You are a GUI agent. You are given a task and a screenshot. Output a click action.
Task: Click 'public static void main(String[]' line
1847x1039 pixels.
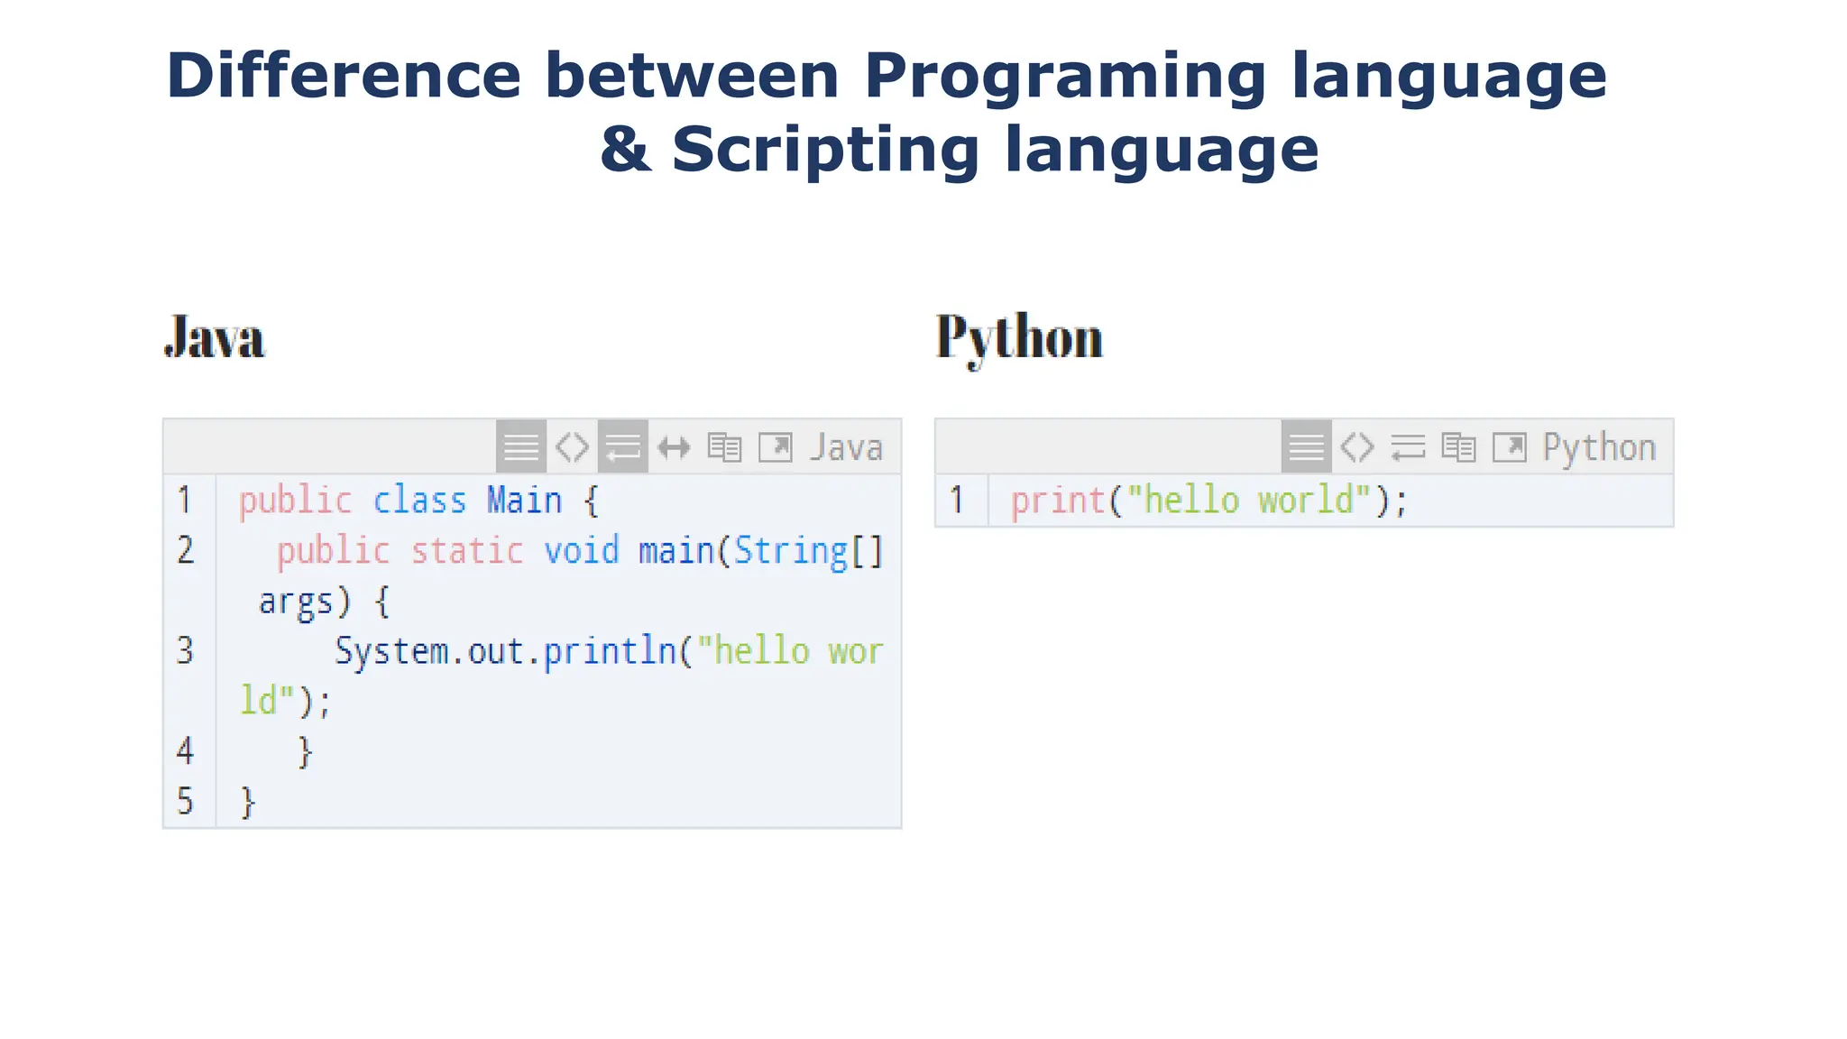pos(580,551)
